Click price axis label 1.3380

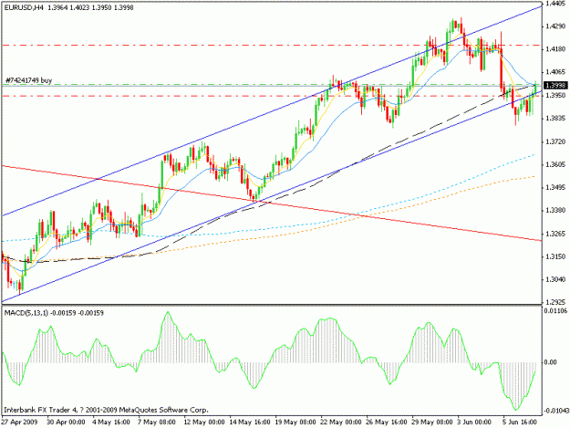556,210
